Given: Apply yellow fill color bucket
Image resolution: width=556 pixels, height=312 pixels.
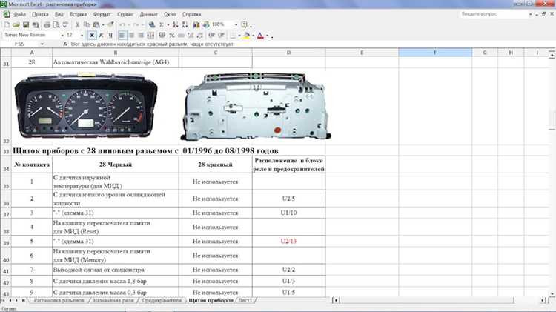Looking at the screenshot, I should pos(247,36).
